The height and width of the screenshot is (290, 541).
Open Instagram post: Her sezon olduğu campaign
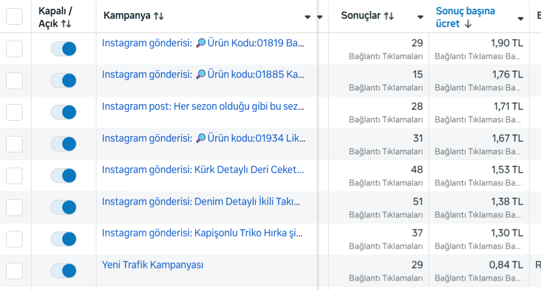click(x=203, y=106)
